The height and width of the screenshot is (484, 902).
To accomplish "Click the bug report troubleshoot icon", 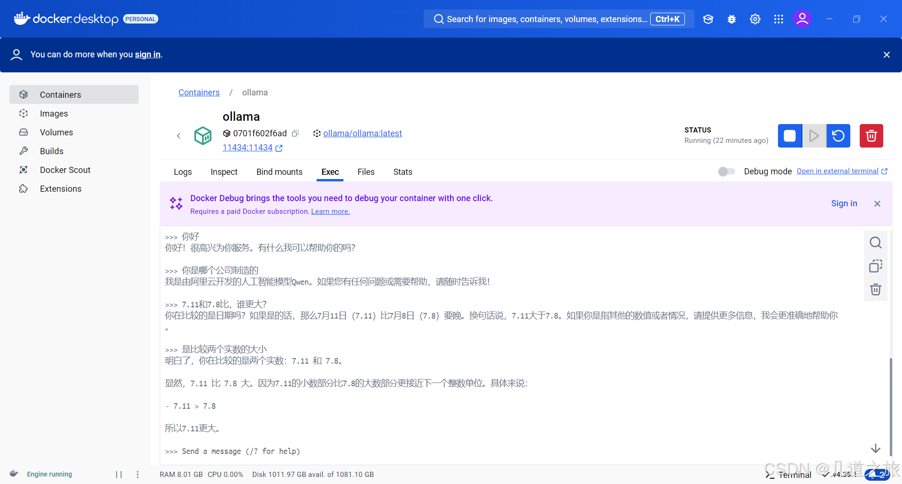I will coord(731,19).
